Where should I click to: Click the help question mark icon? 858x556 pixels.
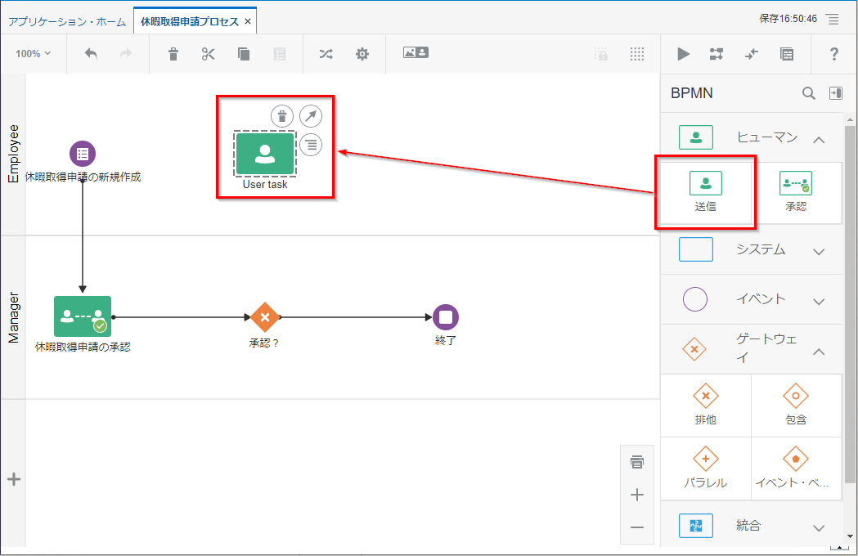coord(833,54)
